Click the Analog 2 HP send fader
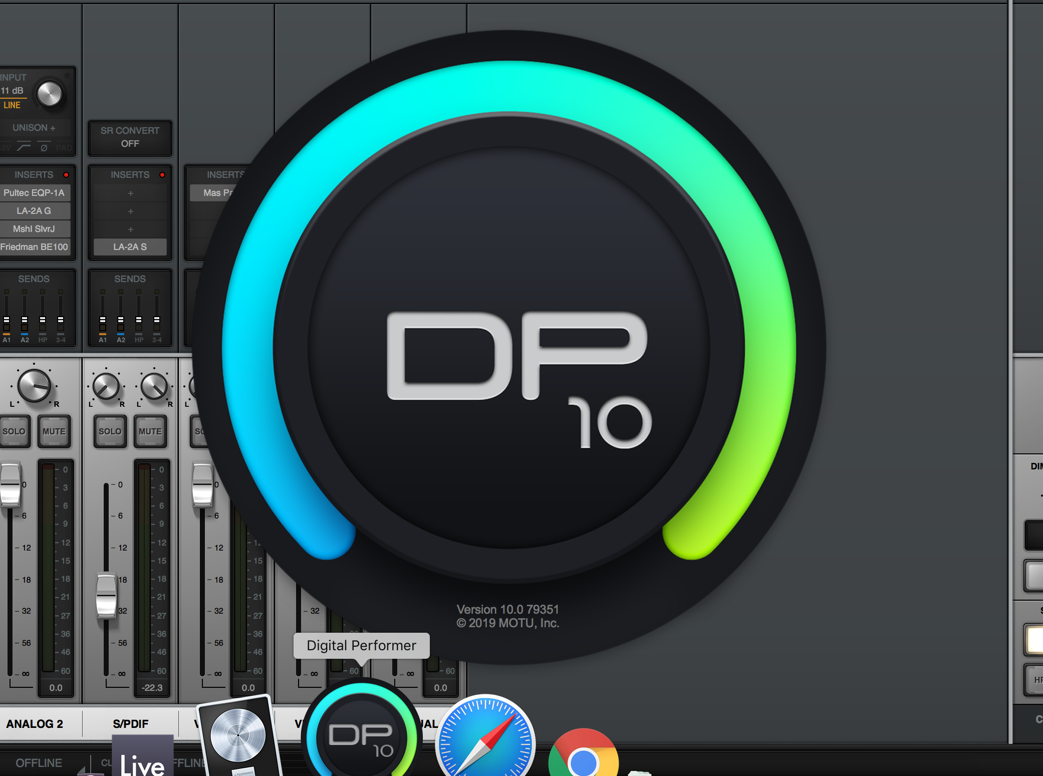This screenshot has height=776, width=1043. [x=43, y=320]
